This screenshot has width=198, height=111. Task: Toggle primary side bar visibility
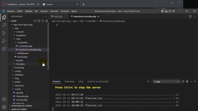coord(163,11)
